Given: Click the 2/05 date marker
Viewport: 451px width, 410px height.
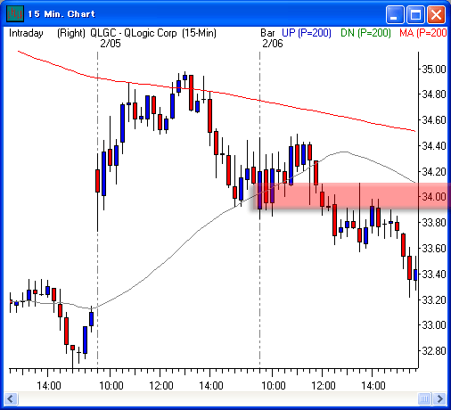Looking at the screenshot, I should [x=111, y=44].
